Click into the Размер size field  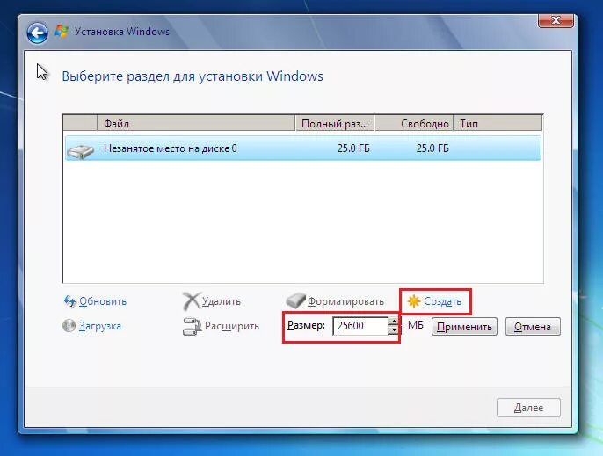tap(360, 326)
